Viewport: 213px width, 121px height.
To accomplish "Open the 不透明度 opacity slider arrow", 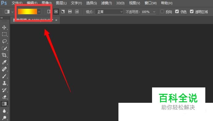I will pos(154,12).
